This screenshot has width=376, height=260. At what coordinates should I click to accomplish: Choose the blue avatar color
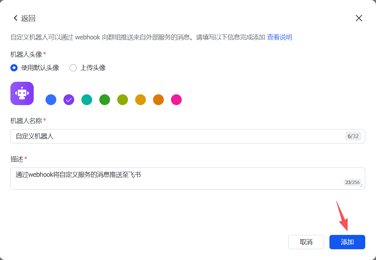(51, 100)
